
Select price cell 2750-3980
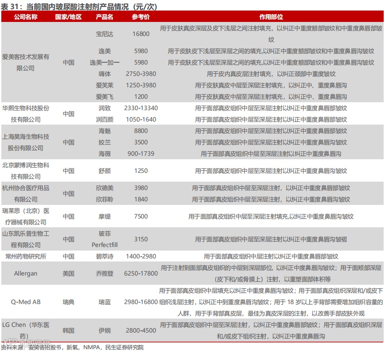coord(141,74)
